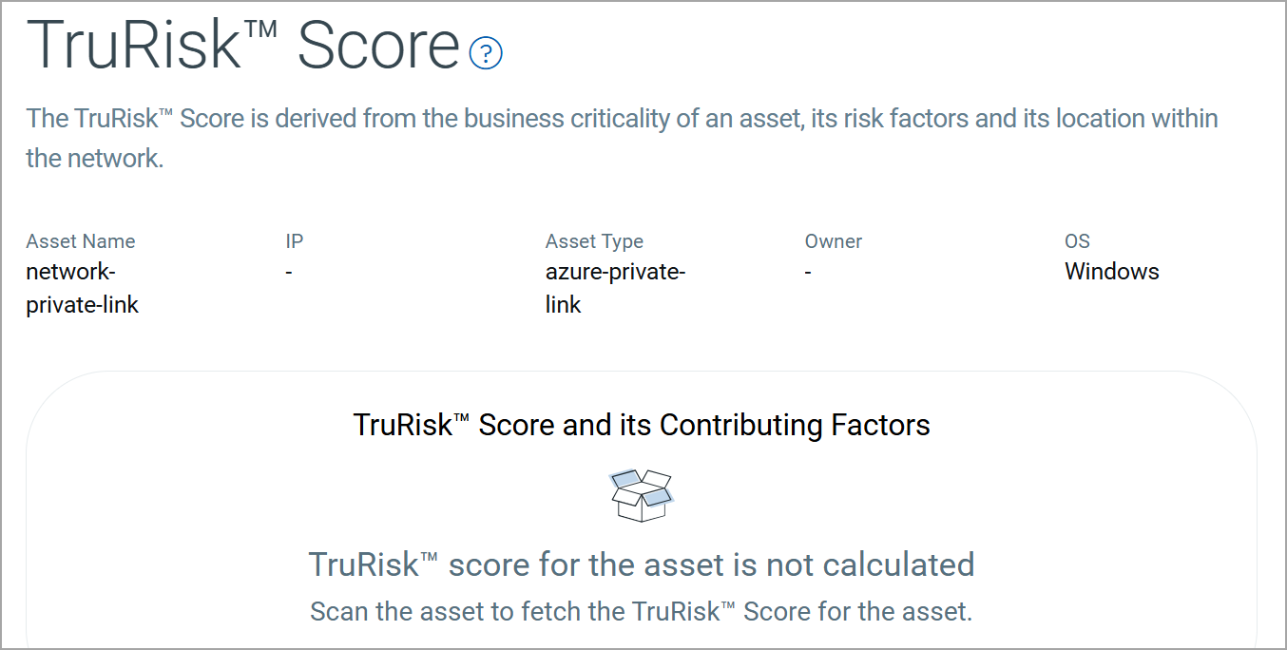Screen dimensions: 1287x650
Task: Click the dash value under Owner
Action: (x=808, y=272)
